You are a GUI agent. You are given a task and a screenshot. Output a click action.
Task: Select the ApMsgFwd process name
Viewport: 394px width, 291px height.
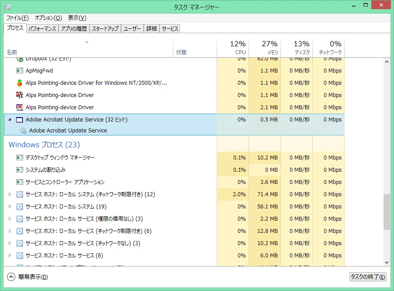[39, 71]
